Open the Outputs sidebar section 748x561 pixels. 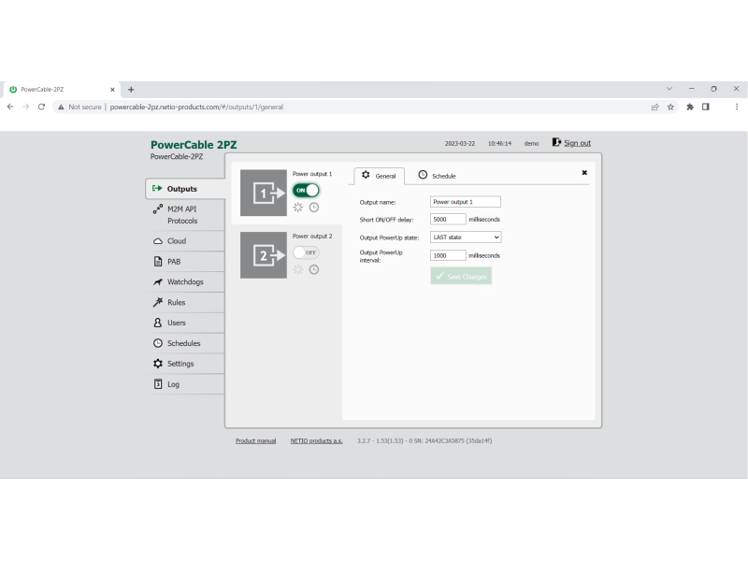185,189
